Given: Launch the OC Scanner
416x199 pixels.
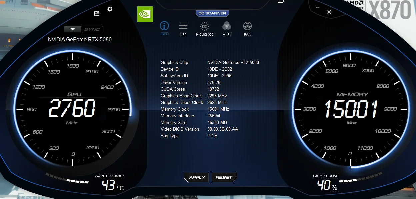Looking at the screenshot, I should coord(212,13).
